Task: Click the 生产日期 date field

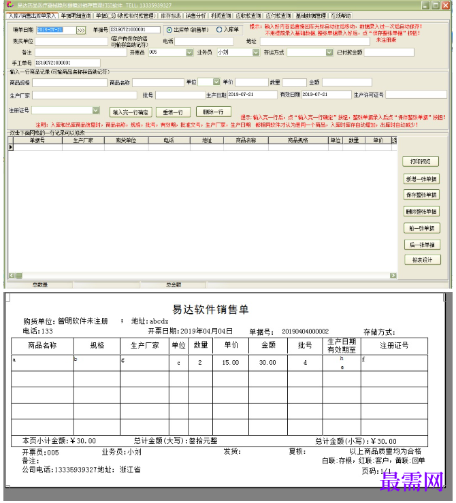Action: (253, 95)
